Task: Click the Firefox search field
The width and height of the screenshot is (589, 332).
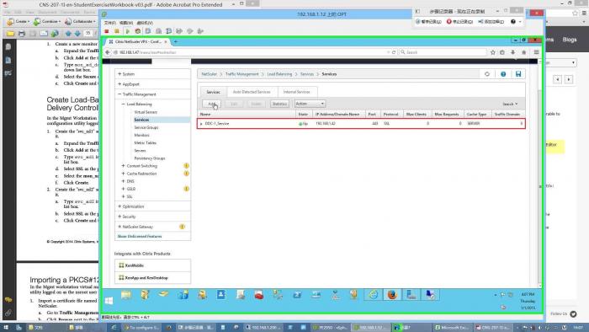Action: click(443, 52)
